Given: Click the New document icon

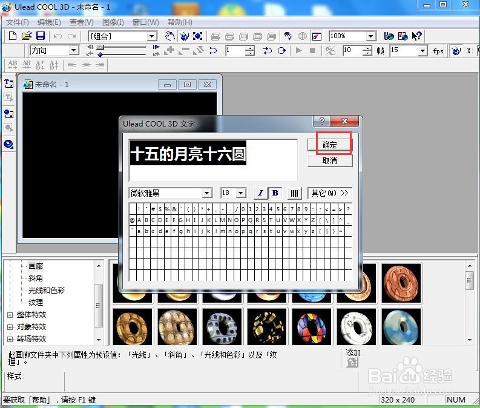Looking at the screenshot, I should [13, 36].
